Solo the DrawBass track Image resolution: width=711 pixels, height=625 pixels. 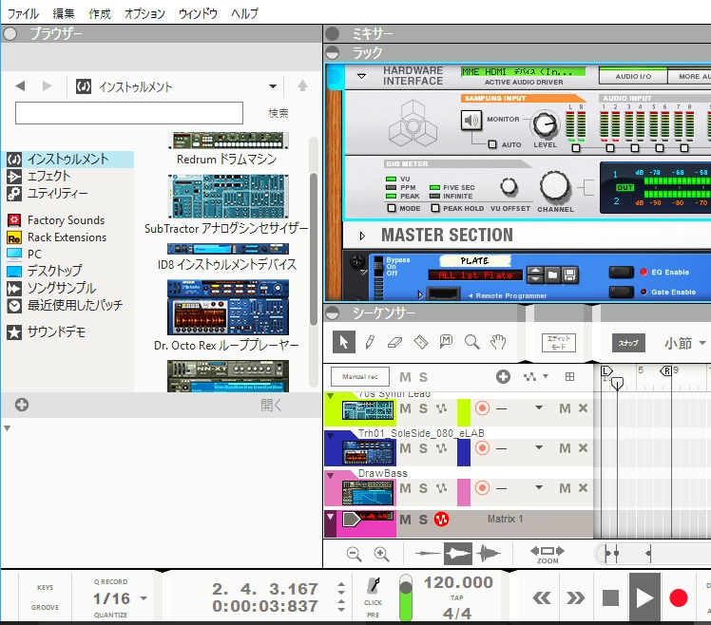pyautogui.click(x=423, y=488)
